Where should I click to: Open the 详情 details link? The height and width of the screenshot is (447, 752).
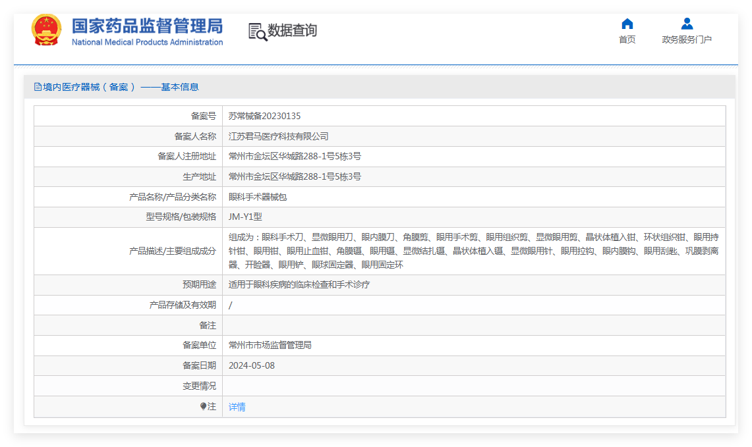pyautogui.click(x=237, y=407)
